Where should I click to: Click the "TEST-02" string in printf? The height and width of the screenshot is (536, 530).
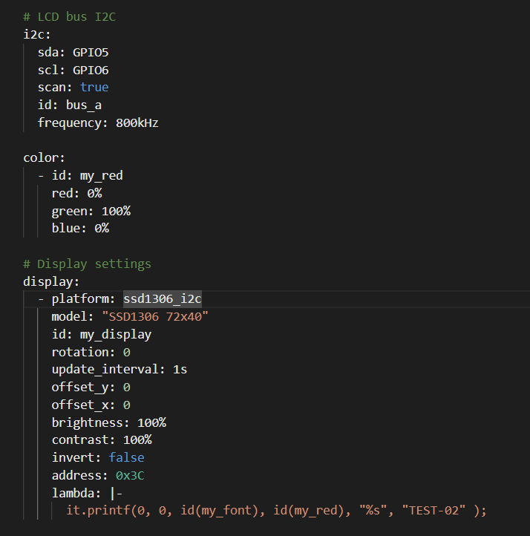[x=435, y=511]
